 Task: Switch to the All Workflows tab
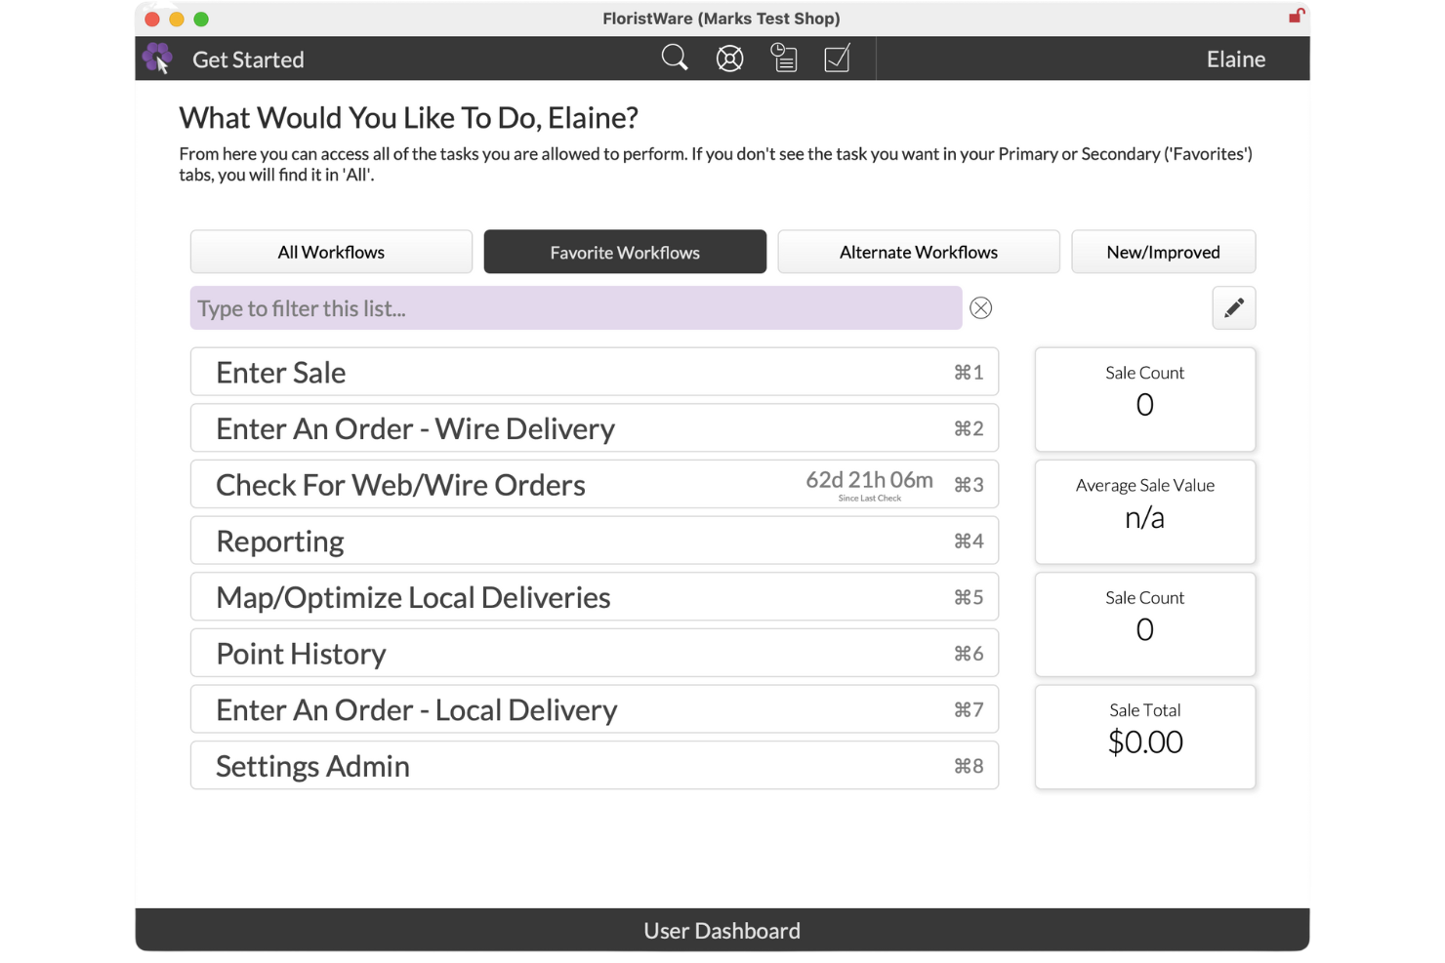[x=331, y=252]
